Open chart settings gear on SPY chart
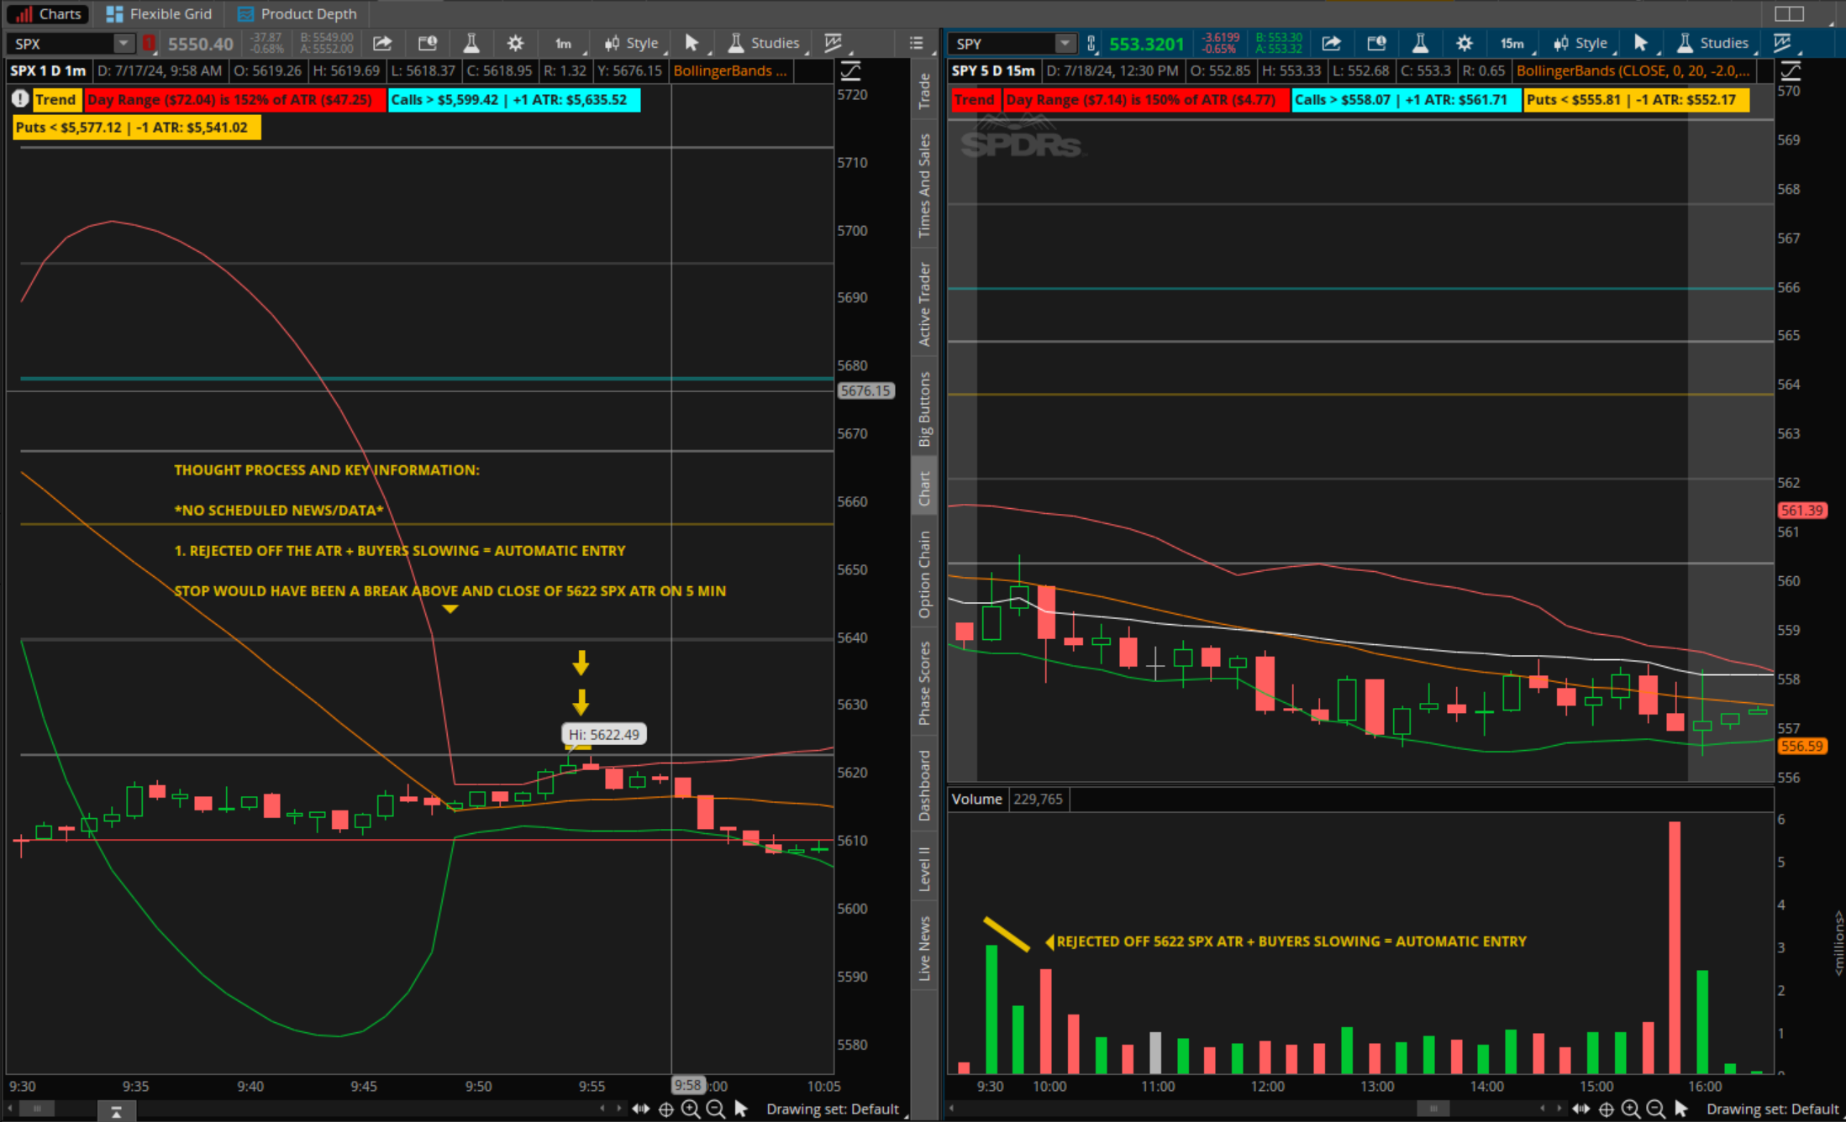 click(x=1464, y=43)
